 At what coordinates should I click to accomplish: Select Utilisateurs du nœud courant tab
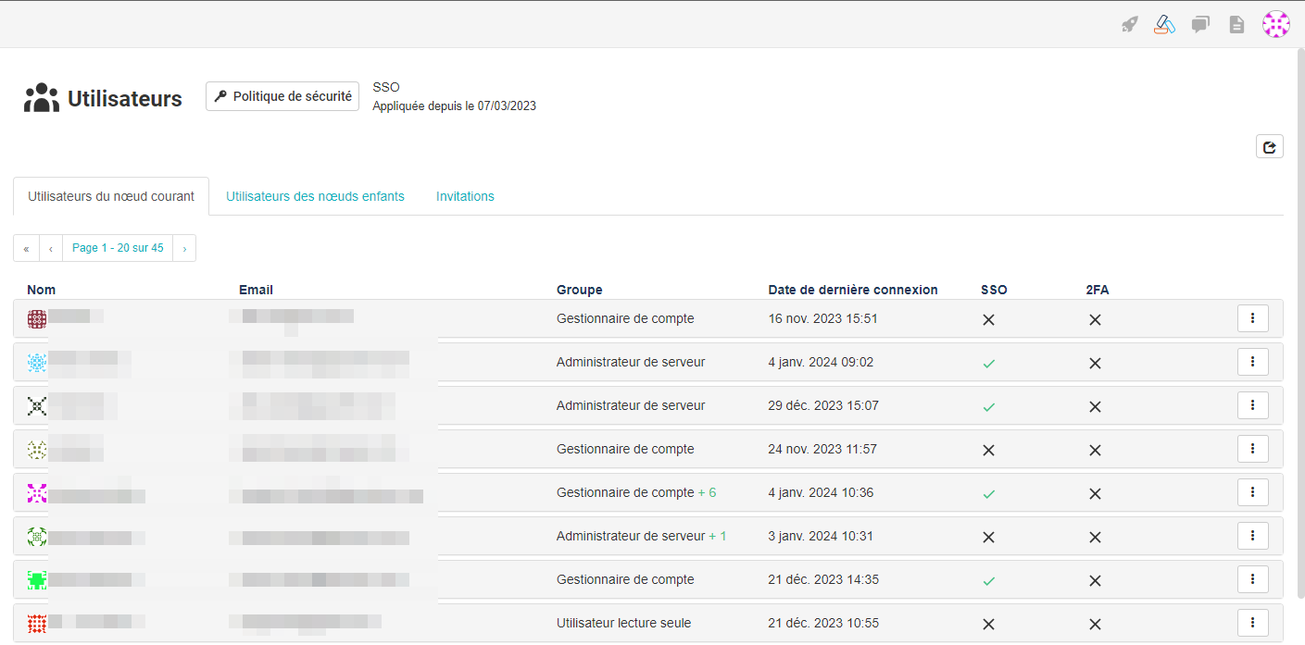(x=111, y=196)
